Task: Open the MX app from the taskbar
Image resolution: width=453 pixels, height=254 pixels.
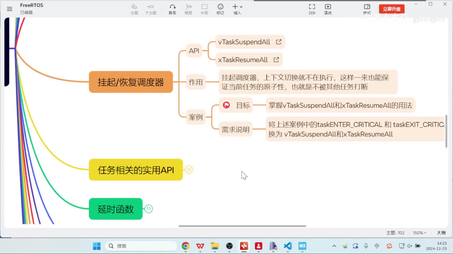Action: click(302, 246)
